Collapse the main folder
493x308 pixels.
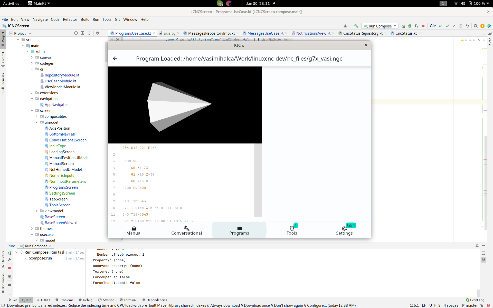23,45
